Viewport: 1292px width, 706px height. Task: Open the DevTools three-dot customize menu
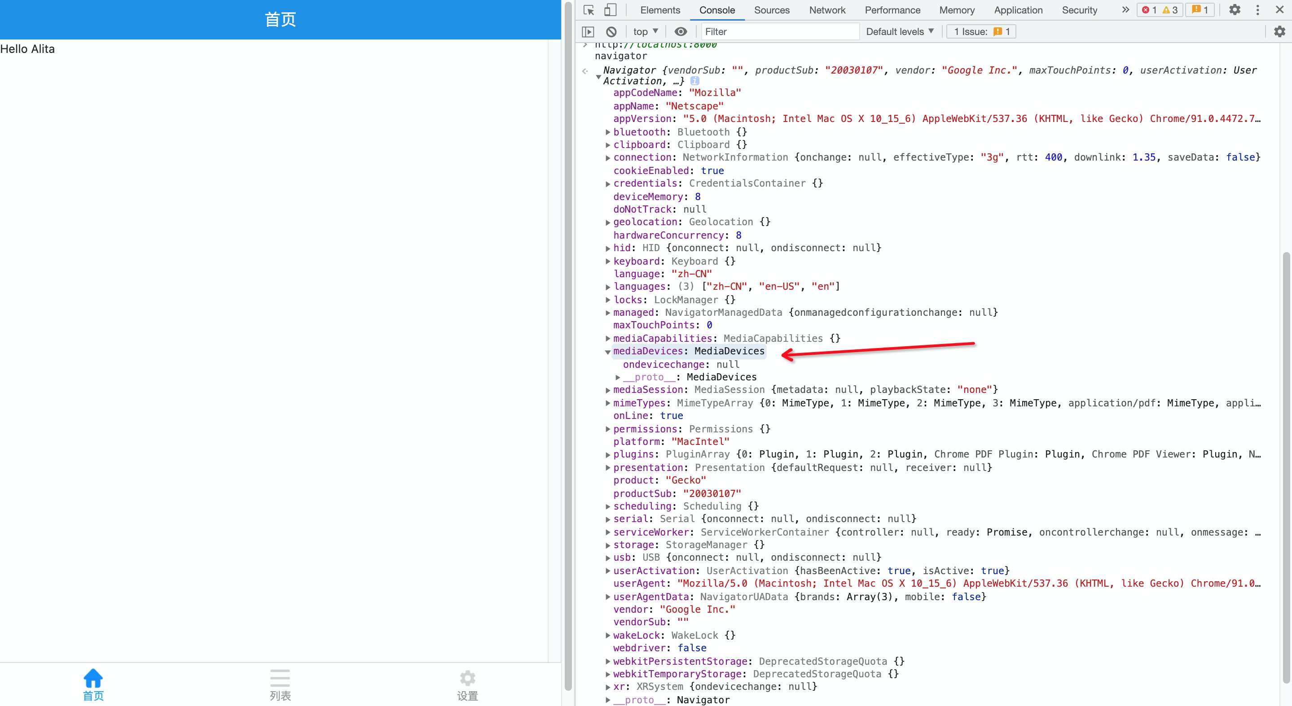1257,10
